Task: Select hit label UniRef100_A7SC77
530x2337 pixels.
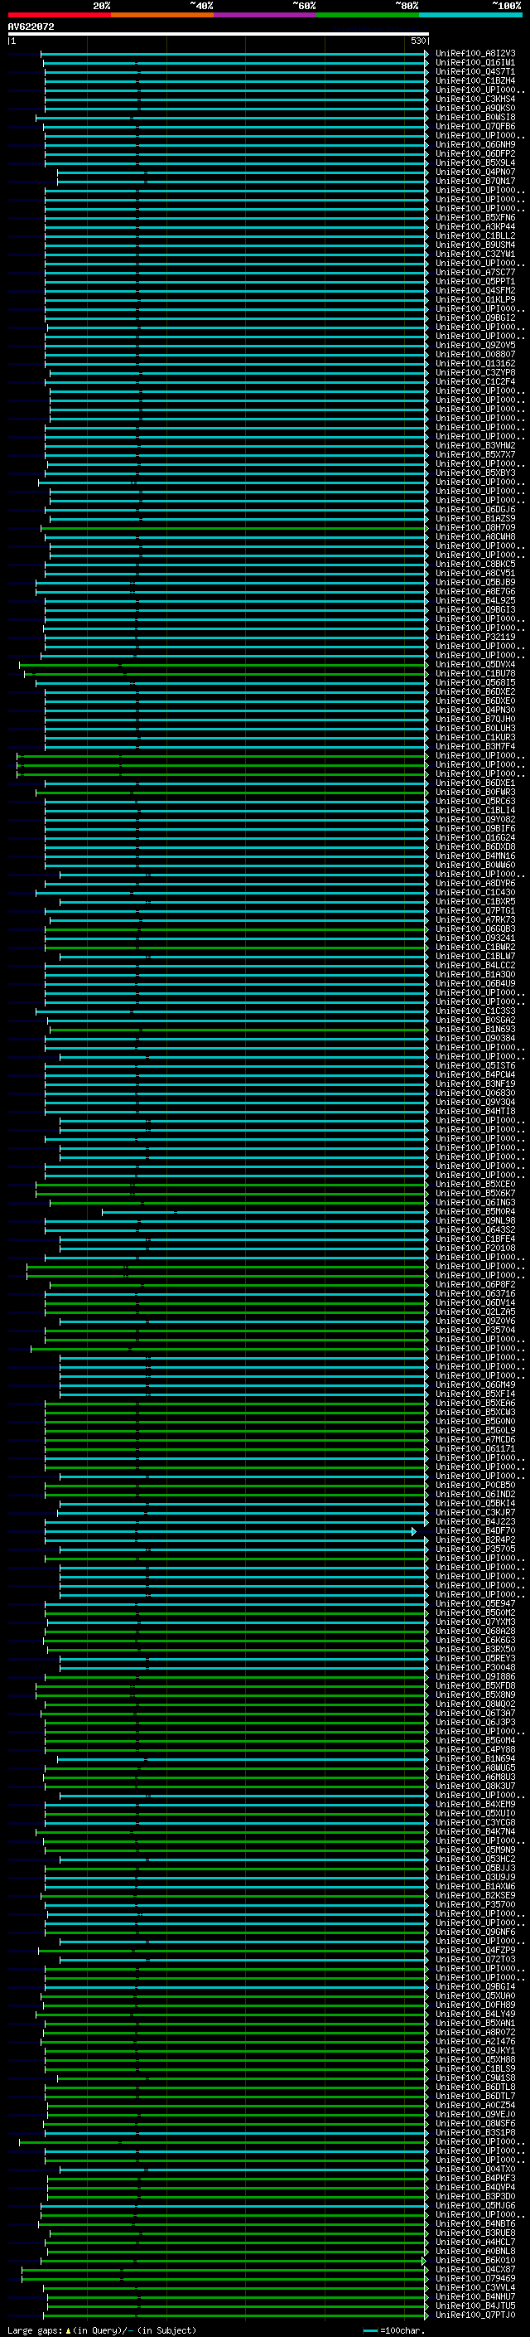Action: tap(475, 272)
